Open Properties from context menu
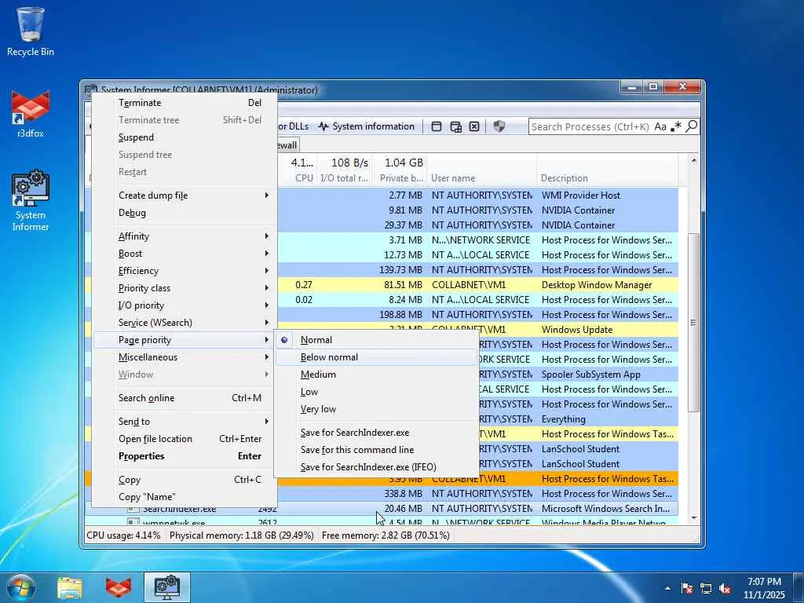This screenshot has height=603, width=804. pos(185,456)
